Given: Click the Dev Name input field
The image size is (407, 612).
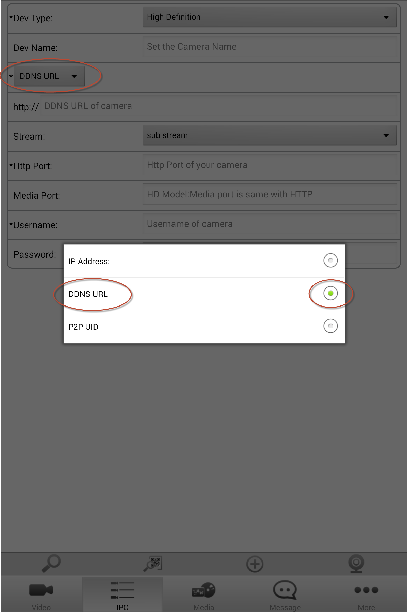Looking at the screenshot, I should click(x=270, y=47).
